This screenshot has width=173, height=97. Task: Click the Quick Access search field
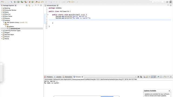(158, 2)
